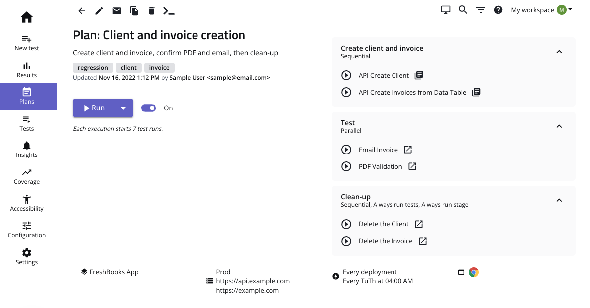The height and width of the screenshot is (308, 590).
Task: Click the deployment trigger bolt icon
Action: 336,277
